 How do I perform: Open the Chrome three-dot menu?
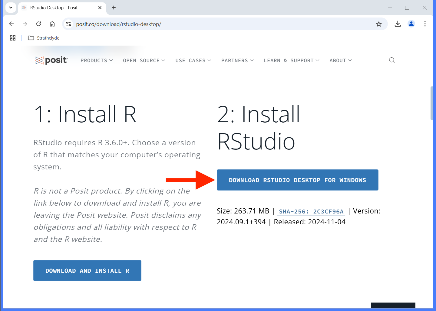click(x=425, y=24)
